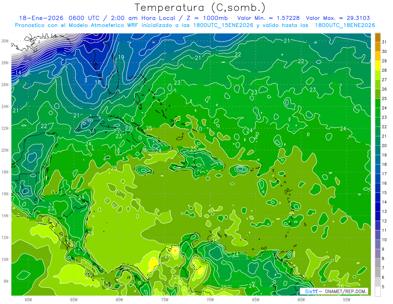Screen dimensions: 393x304
Task: Click the "10N" latitude axis label
Action: [x=5, y=259]
